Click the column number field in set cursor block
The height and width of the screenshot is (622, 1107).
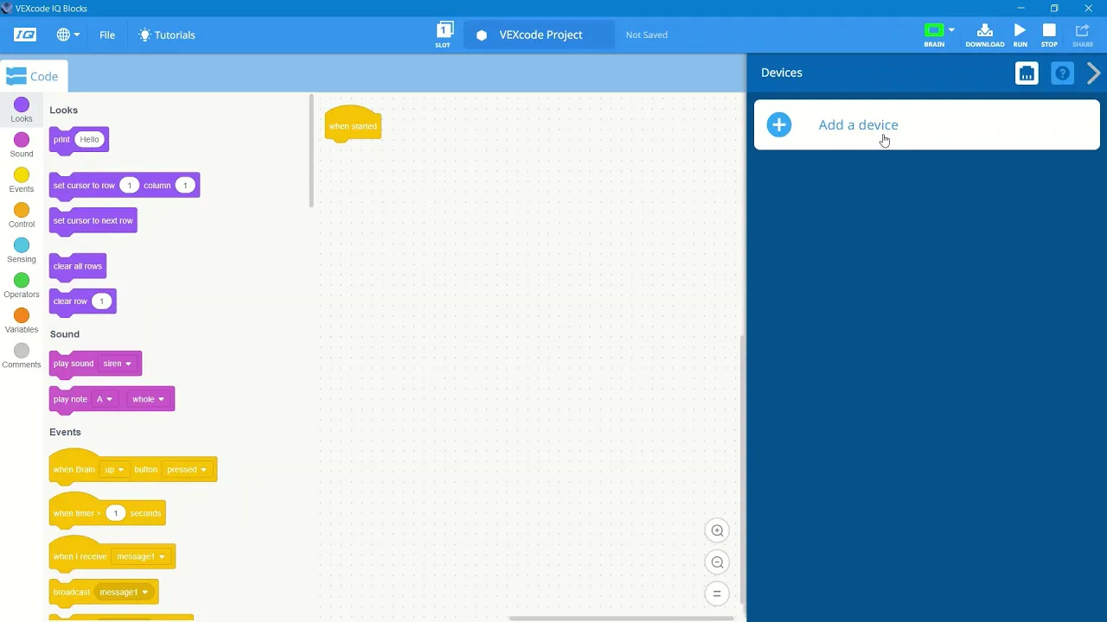(x=184, y=186)
